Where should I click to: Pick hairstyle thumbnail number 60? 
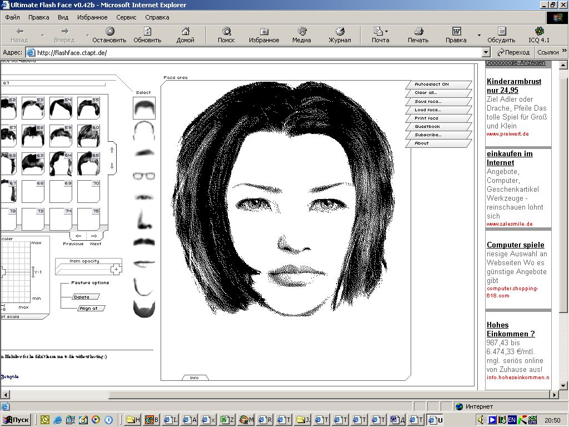pyautogui.click(x=88, y=135)
